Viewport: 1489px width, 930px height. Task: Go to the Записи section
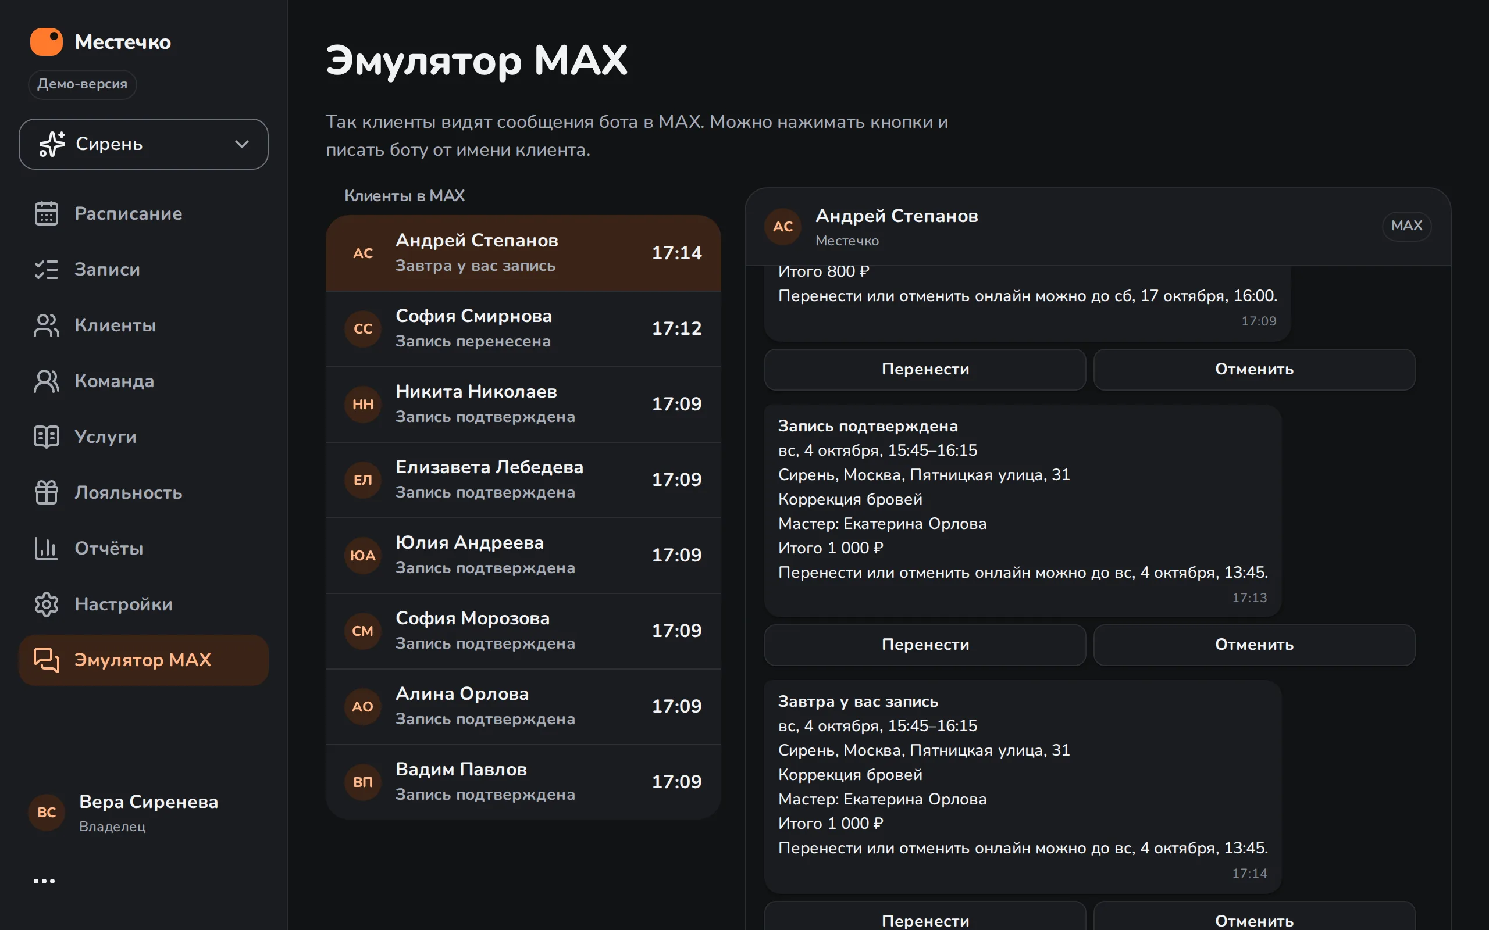tap(143, 269)
